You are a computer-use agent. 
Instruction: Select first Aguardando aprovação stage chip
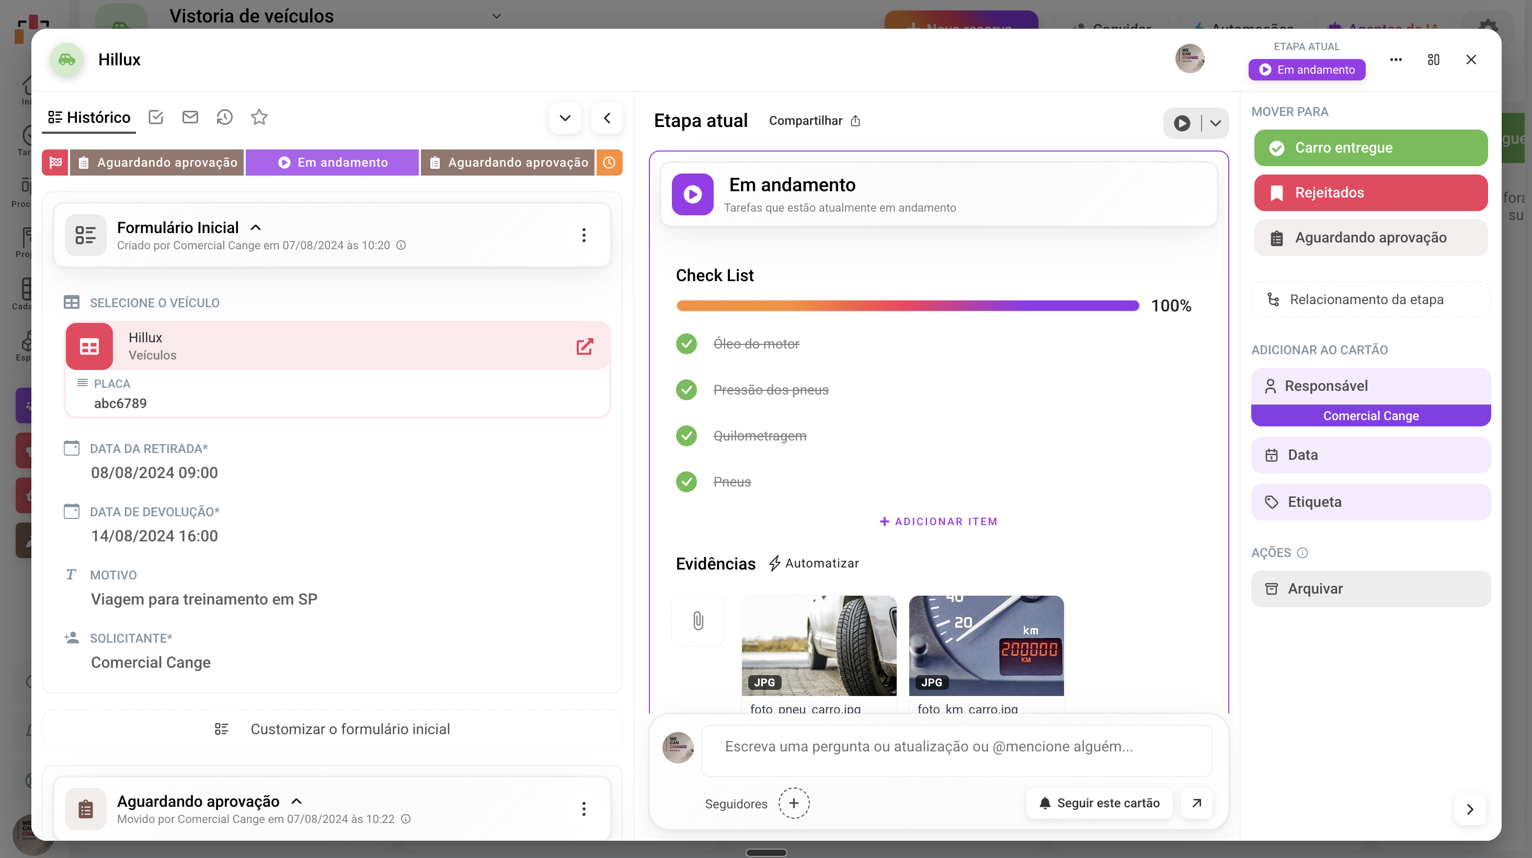point(157,162)
